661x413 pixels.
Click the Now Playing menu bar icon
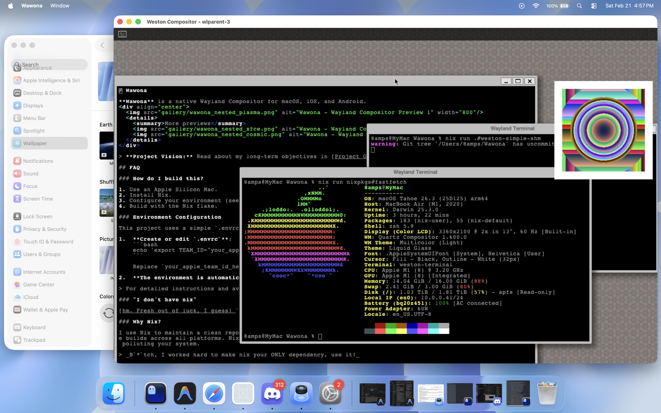point(522,6)
